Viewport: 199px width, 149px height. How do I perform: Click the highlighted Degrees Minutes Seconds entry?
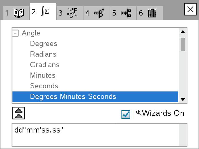click(73, 96)
